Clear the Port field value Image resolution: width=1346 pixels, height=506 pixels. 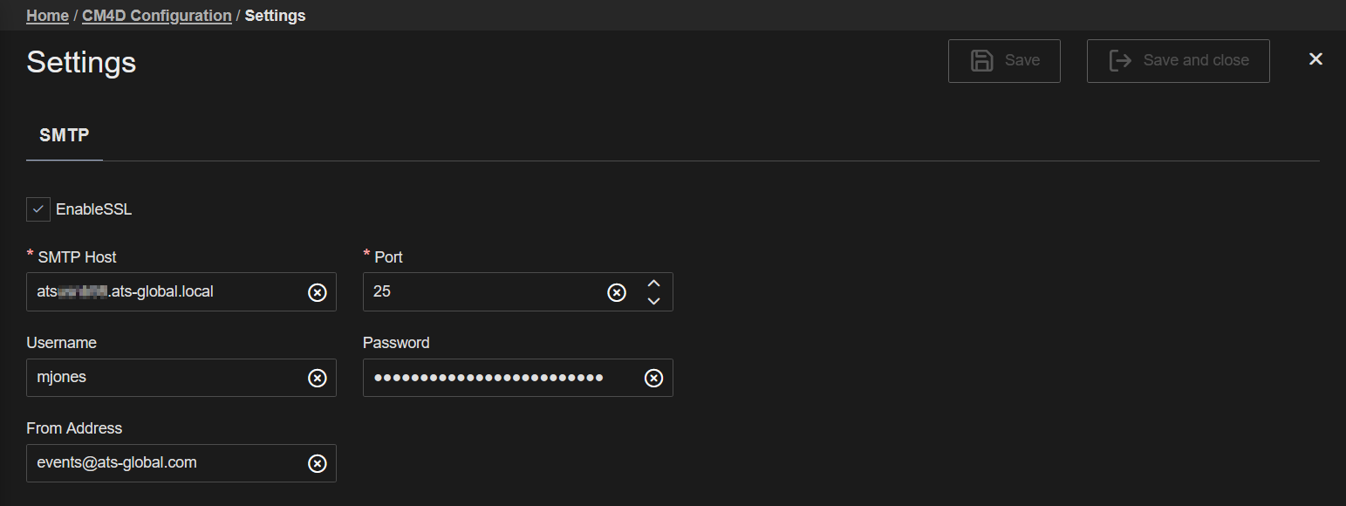point(617,292)
